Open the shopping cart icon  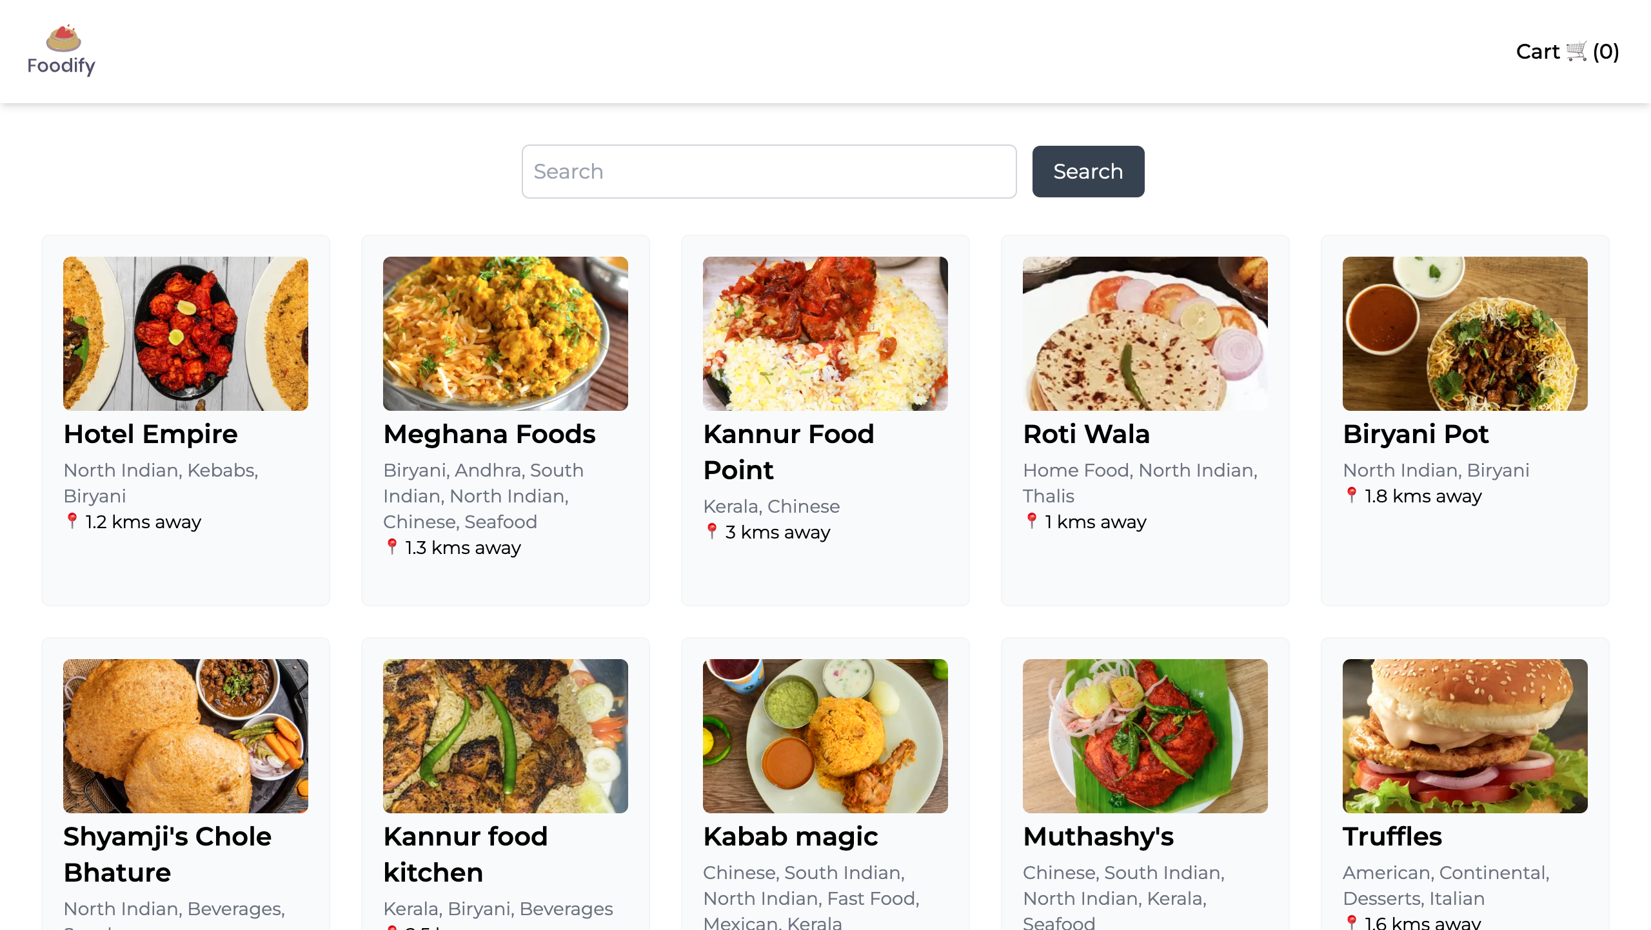1576,51
